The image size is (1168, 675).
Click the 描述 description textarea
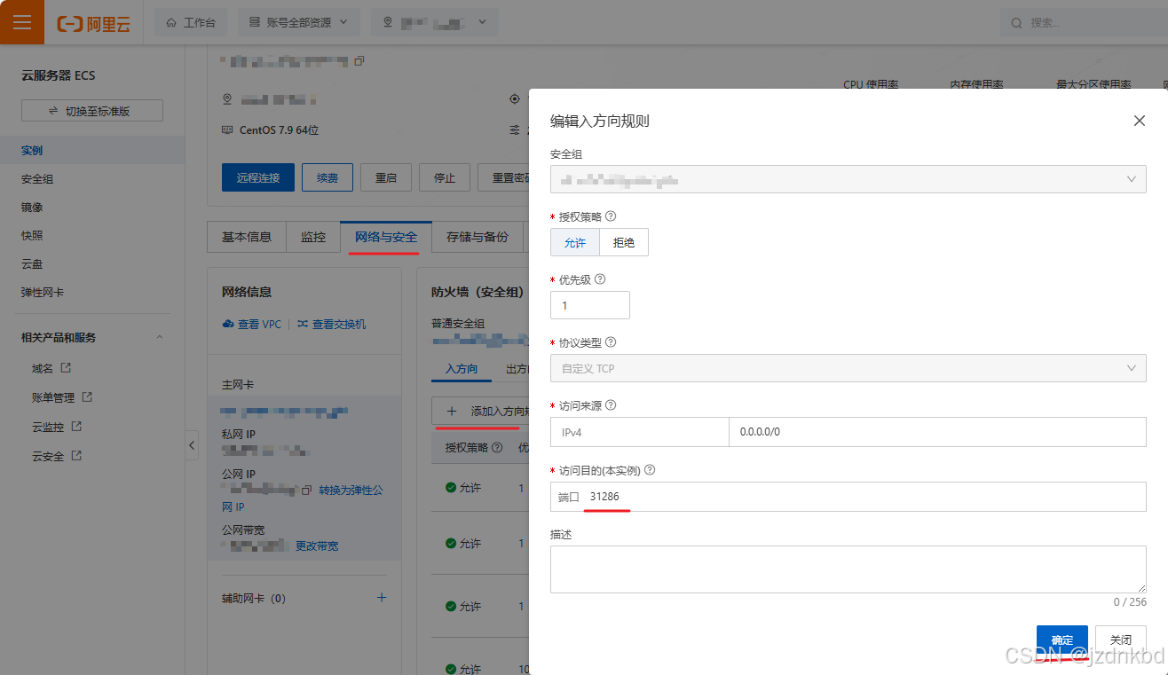click(x=848, y=569)
